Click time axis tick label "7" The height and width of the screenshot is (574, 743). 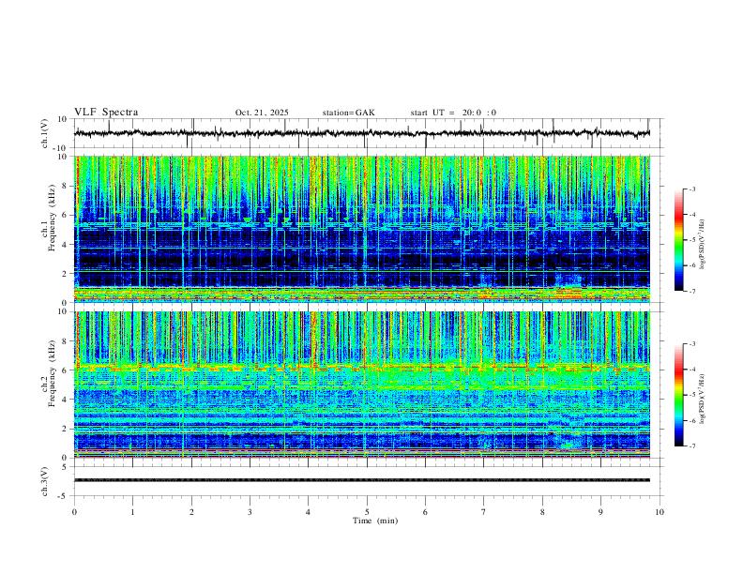click(484, 512)
